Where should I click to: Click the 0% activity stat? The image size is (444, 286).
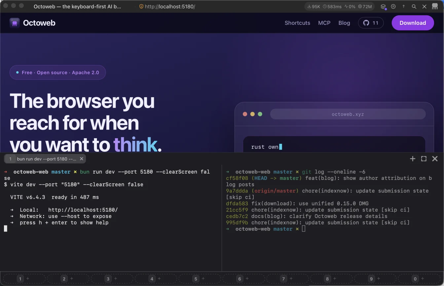(350, 6)
